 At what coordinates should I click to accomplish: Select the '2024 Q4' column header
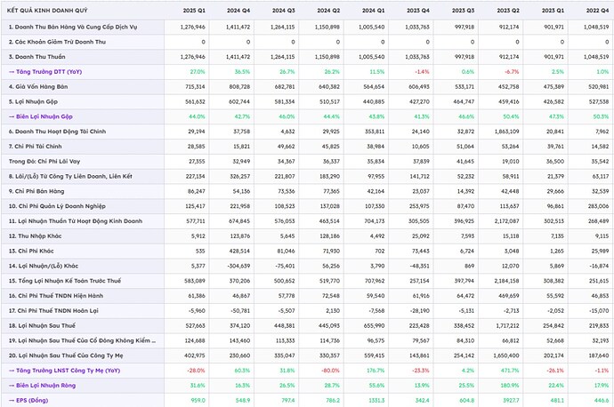click(x=238, y=9)
